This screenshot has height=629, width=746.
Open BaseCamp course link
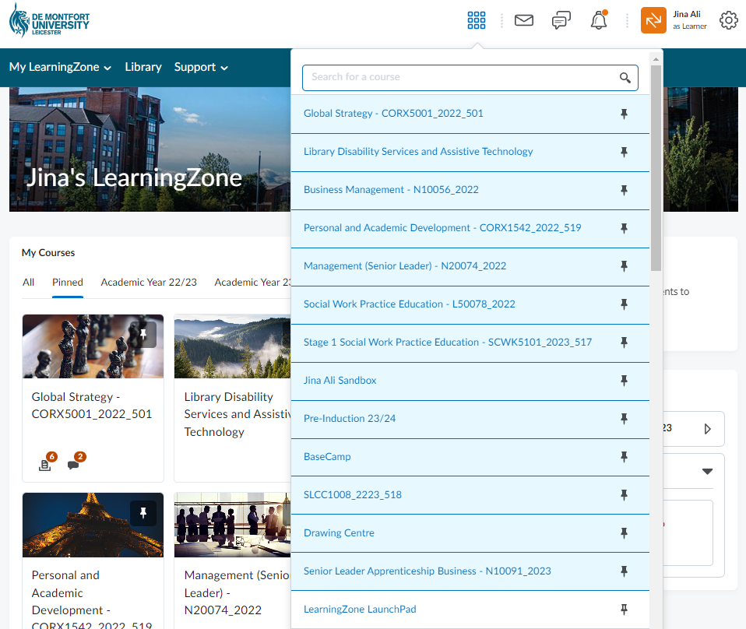point(327,456)
